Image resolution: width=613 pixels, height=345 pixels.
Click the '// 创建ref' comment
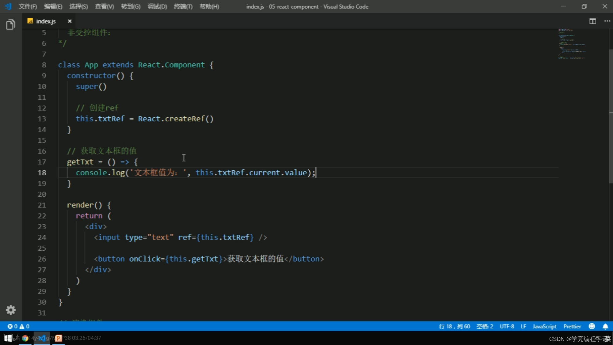click(x=97, y=108)
